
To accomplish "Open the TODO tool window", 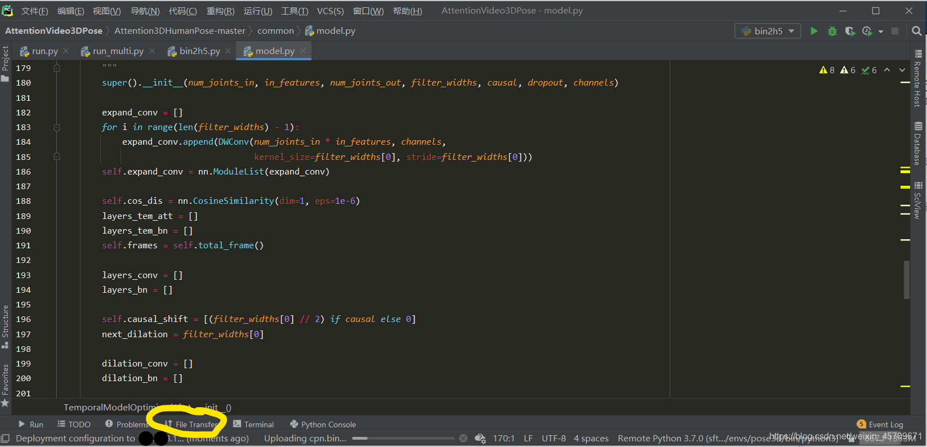I will tap(74, 424).
